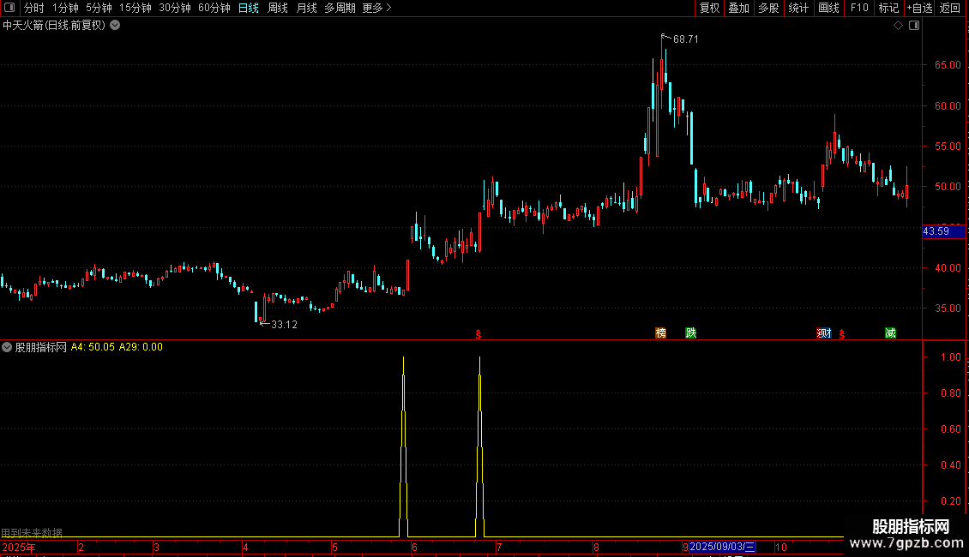
Task: Click month 7 on the time axis
Action: [x=499, y=547]
